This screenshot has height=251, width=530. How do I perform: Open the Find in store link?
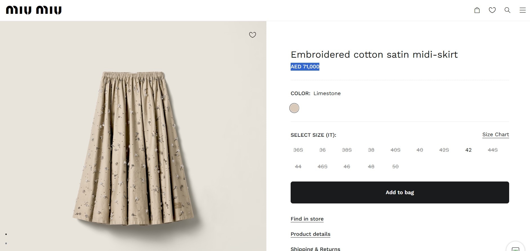pos(307,219)
